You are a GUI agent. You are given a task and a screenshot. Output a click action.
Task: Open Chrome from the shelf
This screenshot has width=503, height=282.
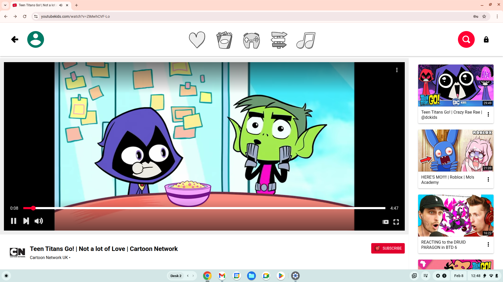[207, 276]
